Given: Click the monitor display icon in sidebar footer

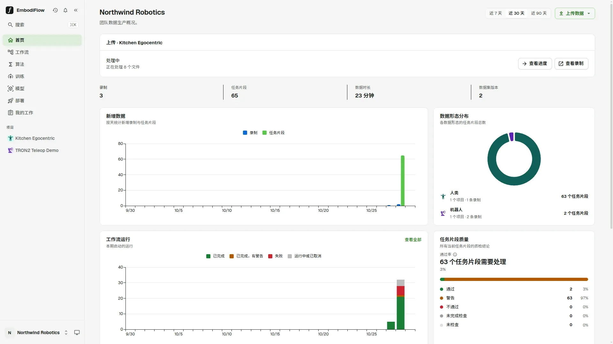Looking at the screenshot, I should point(77,333).
